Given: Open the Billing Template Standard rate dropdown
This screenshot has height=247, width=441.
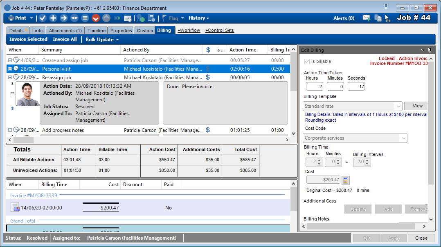Looking at the screenshot, I should point(398,106).
